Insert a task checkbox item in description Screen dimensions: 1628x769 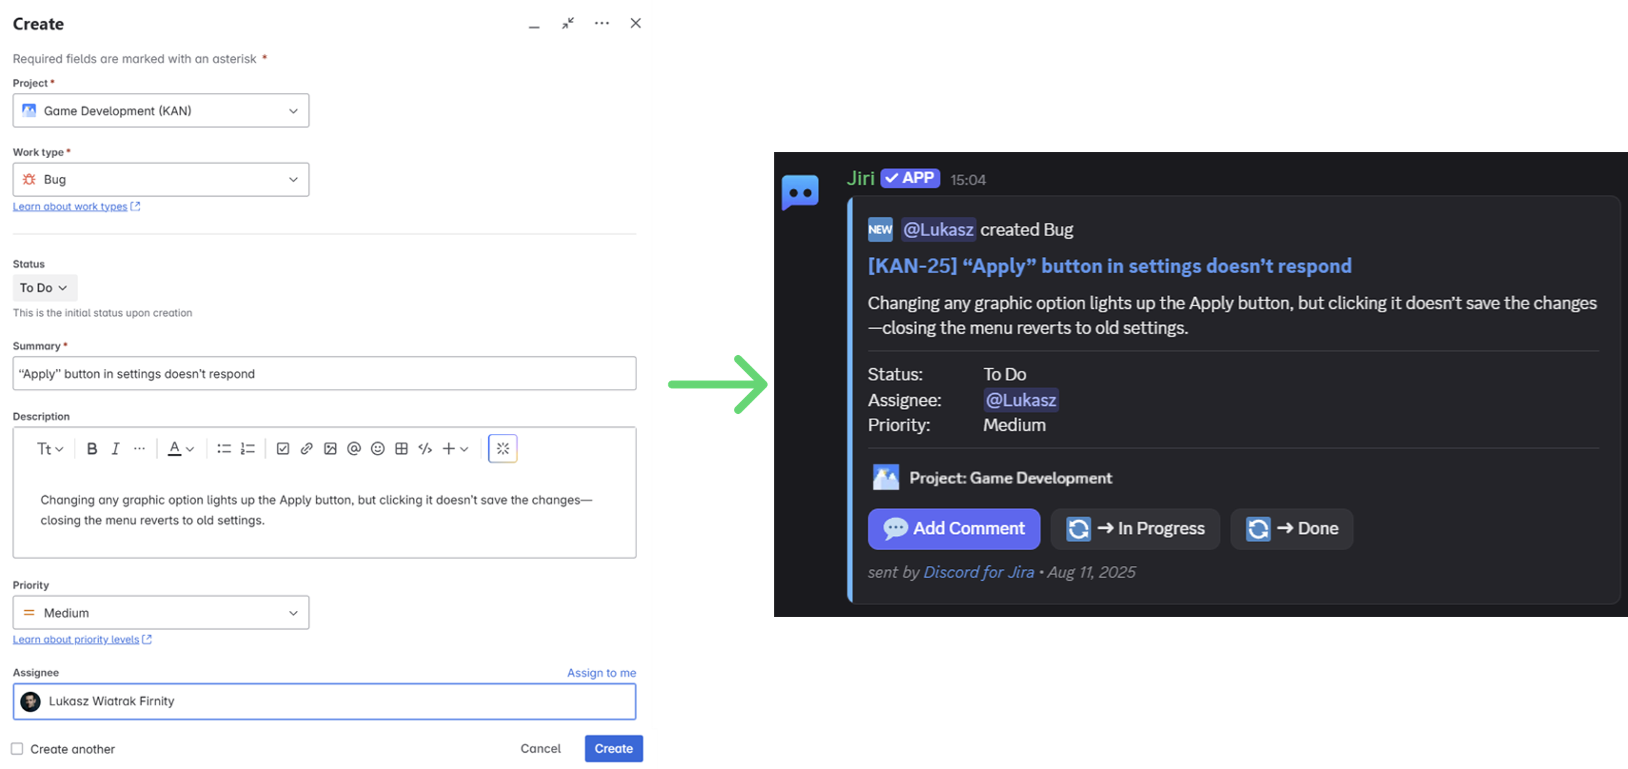click(x=283, y=449)
